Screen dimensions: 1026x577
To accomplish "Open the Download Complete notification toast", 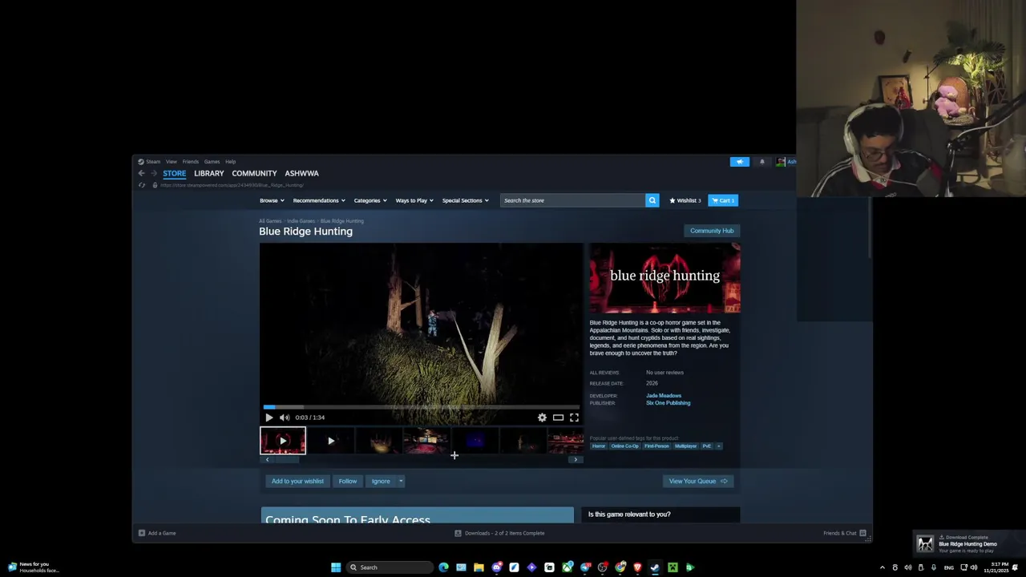I will pyautogui.click(x=969, y=544).
